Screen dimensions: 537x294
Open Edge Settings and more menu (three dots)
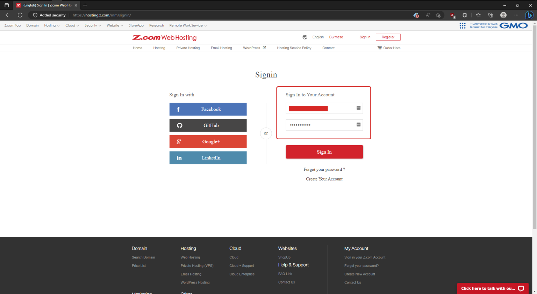point(516,15)
